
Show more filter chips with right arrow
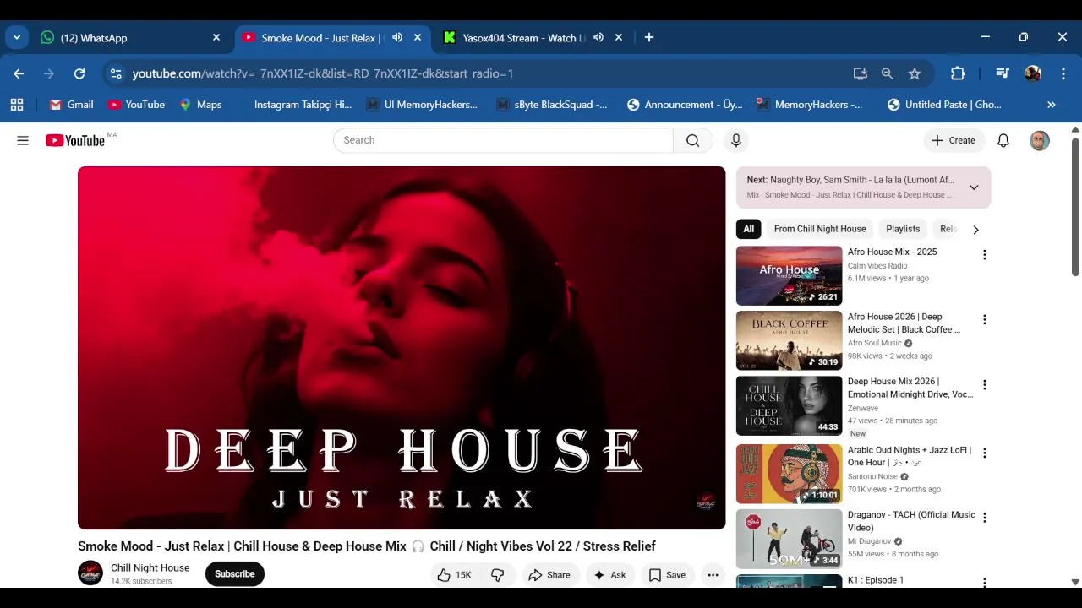click(x=975, y=229)
